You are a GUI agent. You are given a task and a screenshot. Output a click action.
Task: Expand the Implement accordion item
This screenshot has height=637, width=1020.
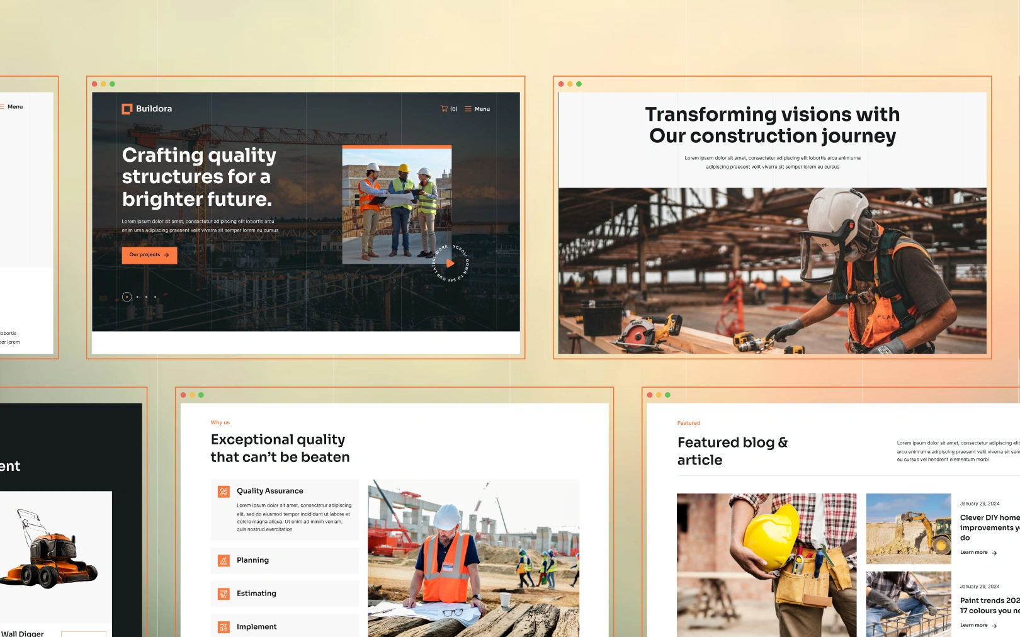click(256, 627)
